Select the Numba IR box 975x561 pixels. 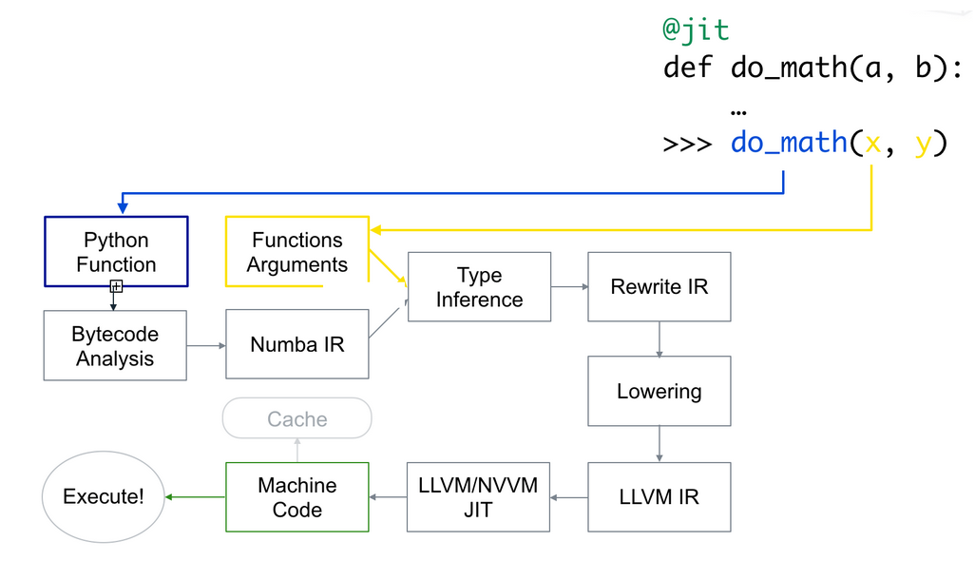pos(296,344)
